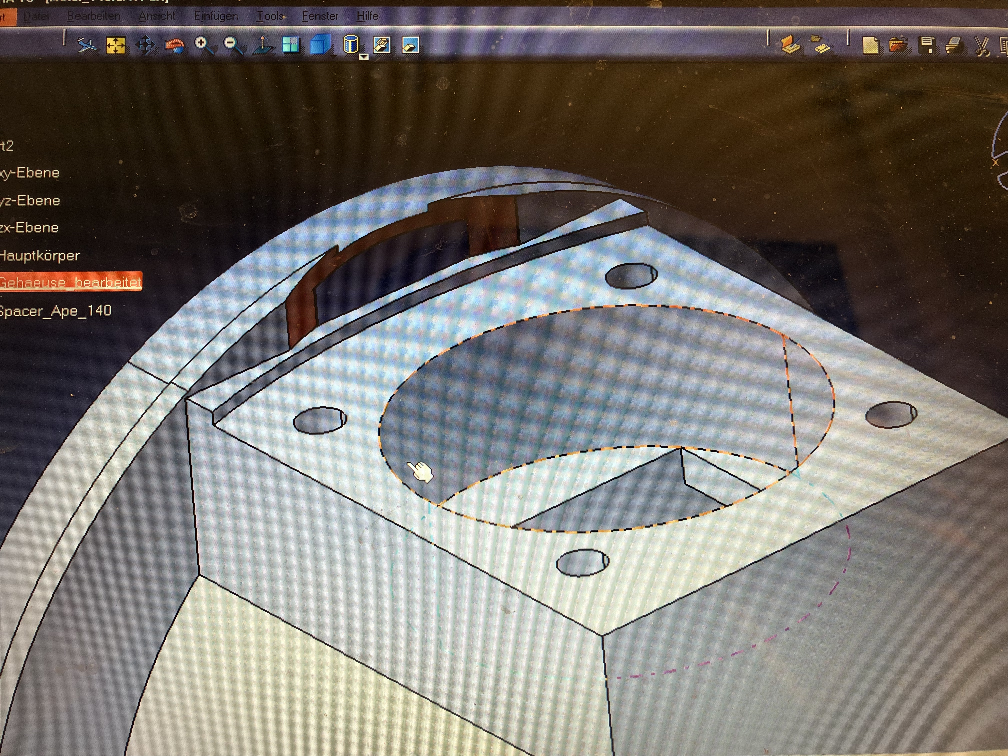
Task: Click the Open folder icon
Action: coord(898,45)
